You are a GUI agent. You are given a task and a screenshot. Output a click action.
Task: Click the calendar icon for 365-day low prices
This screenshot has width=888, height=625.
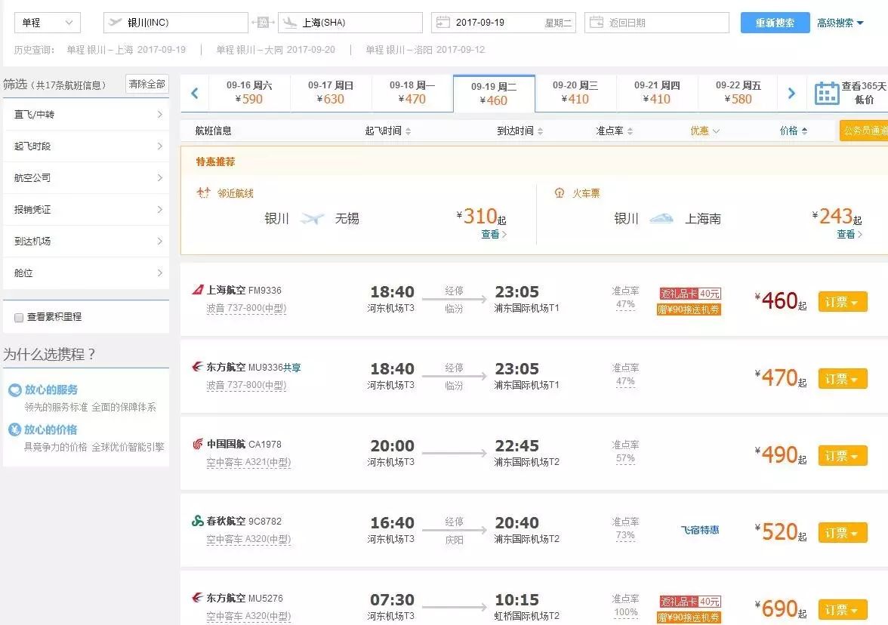(827, 94)
